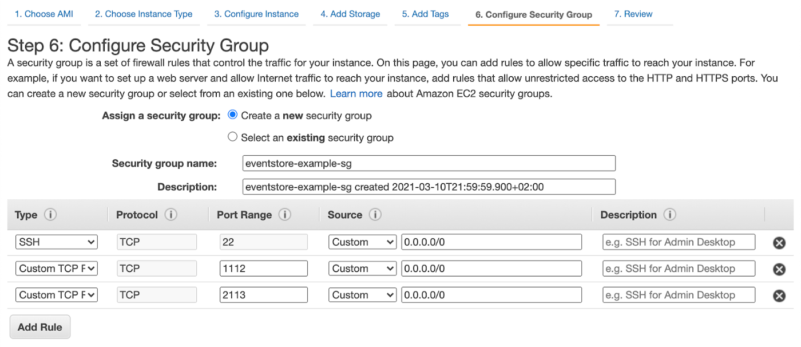801x347 pixels.
Task: Open Source dropdown for port 2113 rule
Action: tap(363, 294)
